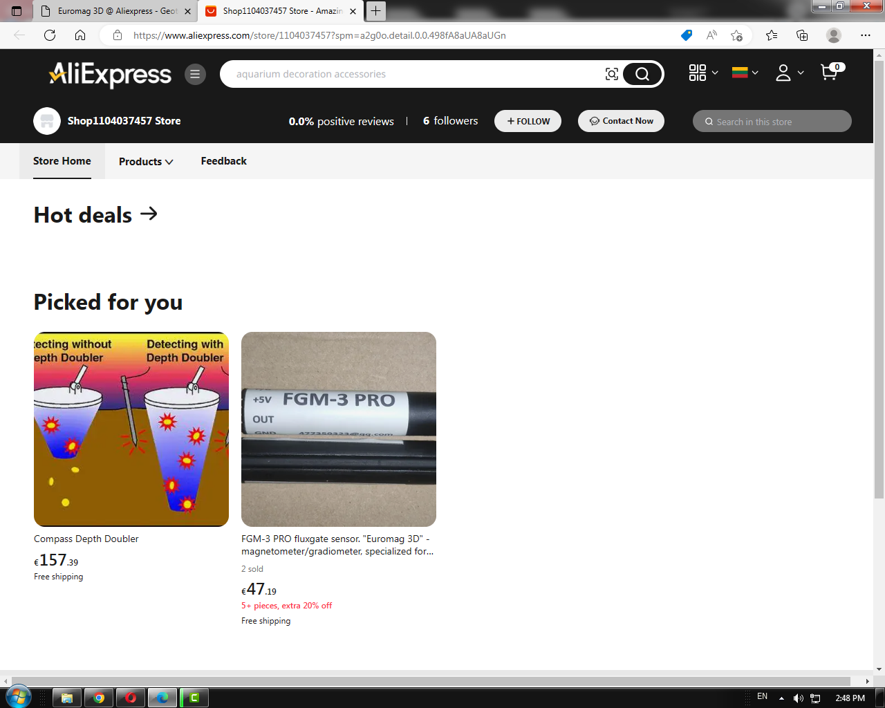Screen dimensions: 885x708
Task: Click the 2:48 PM clock
Action: (x=850, y=698)
